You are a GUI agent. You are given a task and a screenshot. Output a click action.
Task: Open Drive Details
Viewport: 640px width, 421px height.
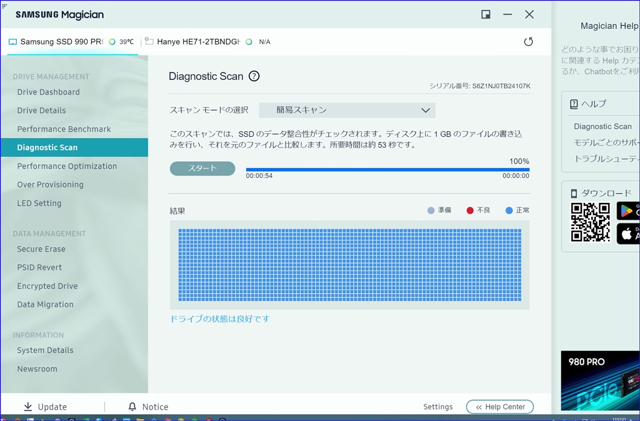[41, 110]
